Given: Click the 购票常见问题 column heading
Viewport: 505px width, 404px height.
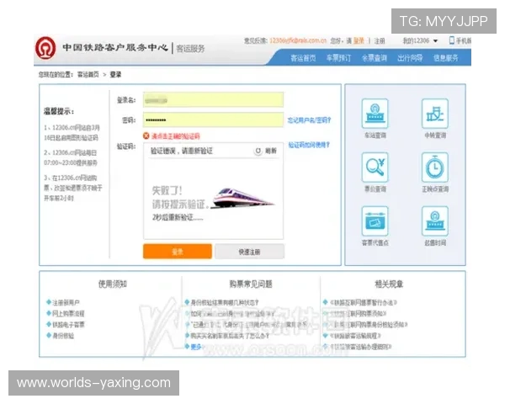Looking at the screenshot, I should (251, 284).
